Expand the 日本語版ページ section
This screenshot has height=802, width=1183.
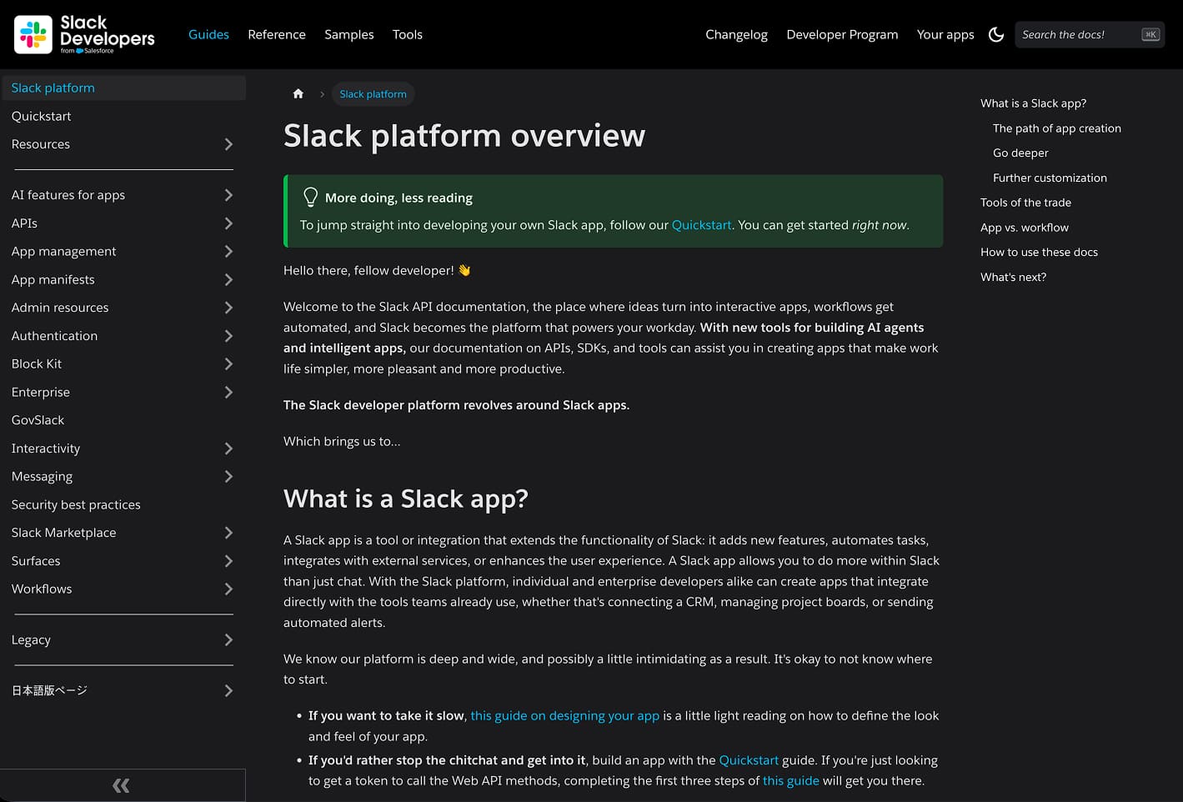tap(228, 689)
